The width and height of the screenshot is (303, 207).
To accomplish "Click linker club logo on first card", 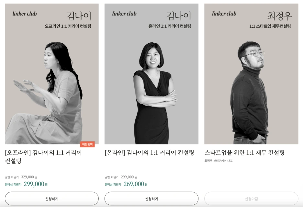I will 25,14.
